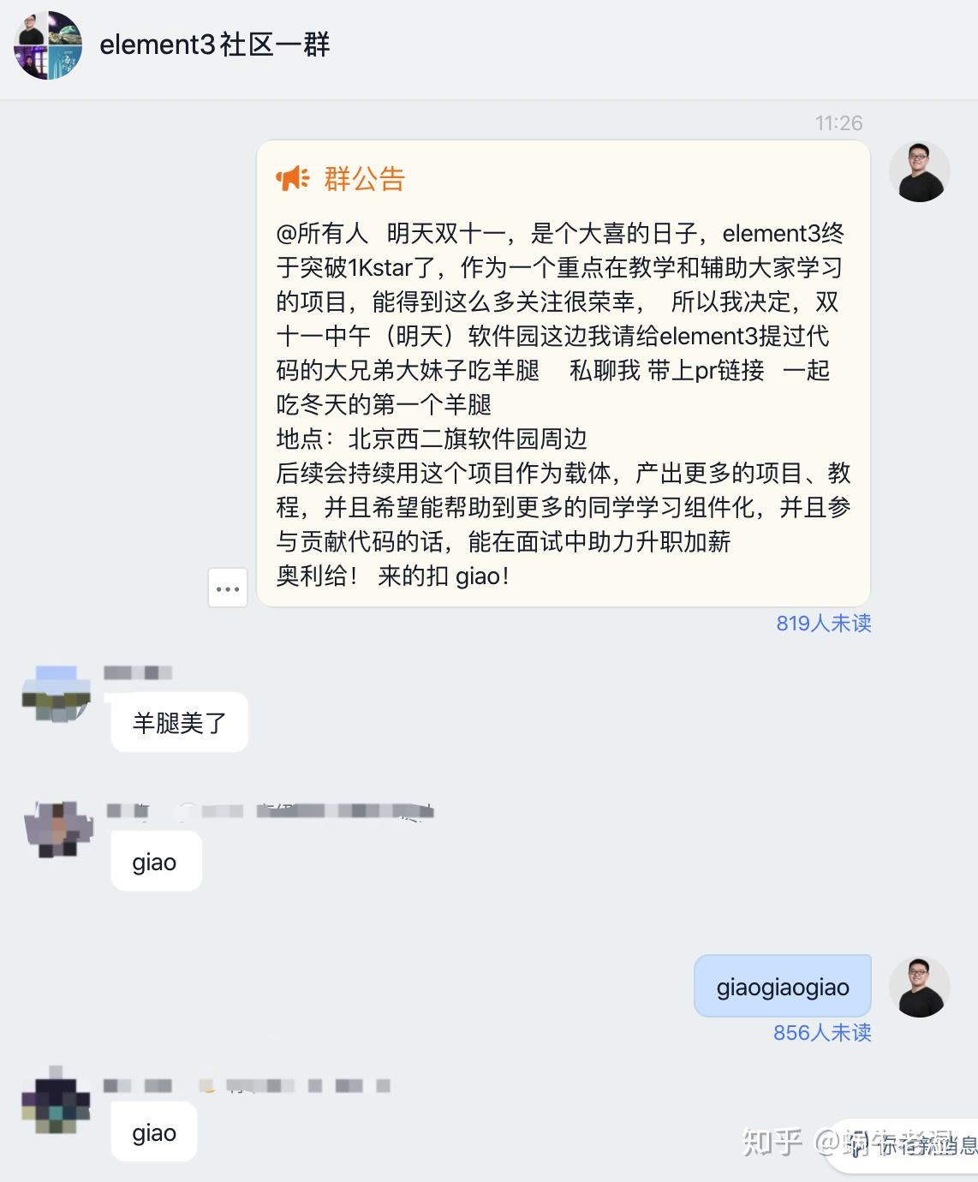This screenshot has height=1182, width=978.
Task: Click the new messages notification pill
Action: [903, 1146]
